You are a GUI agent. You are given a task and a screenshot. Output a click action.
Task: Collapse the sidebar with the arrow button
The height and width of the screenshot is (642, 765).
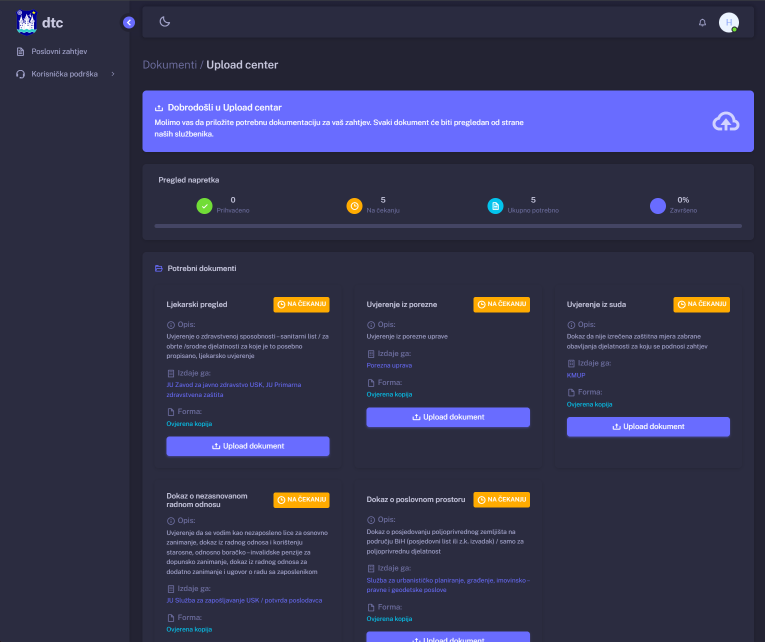click(x=129, y=22)
